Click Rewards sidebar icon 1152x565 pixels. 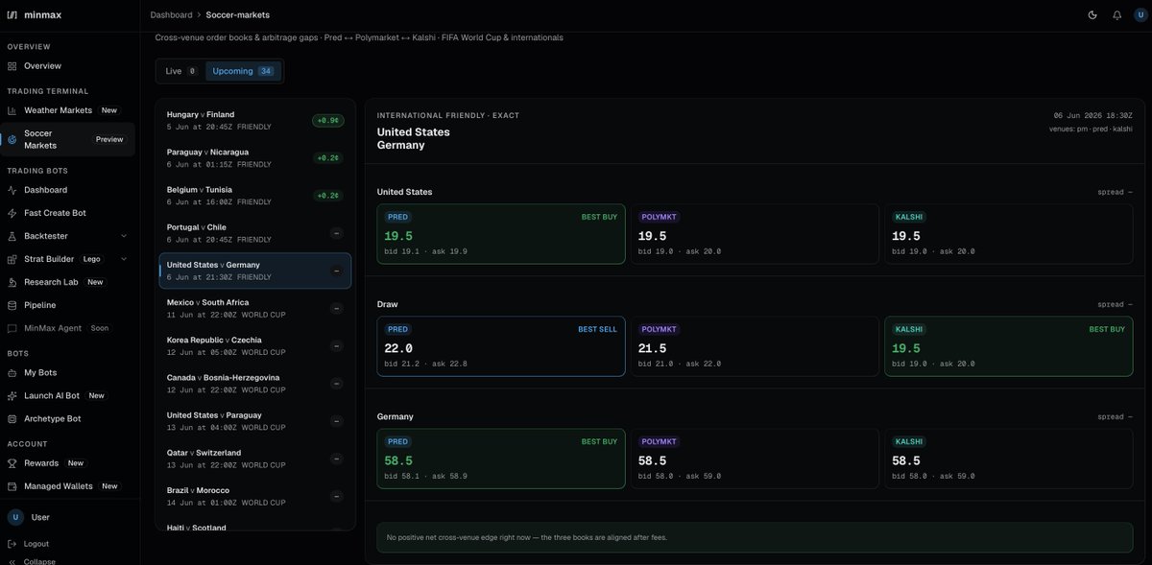pos(12,463)
